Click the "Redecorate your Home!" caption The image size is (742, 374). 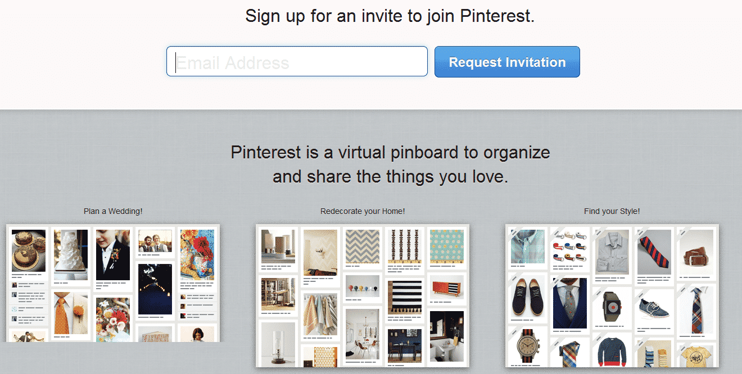tap(363, 212)
